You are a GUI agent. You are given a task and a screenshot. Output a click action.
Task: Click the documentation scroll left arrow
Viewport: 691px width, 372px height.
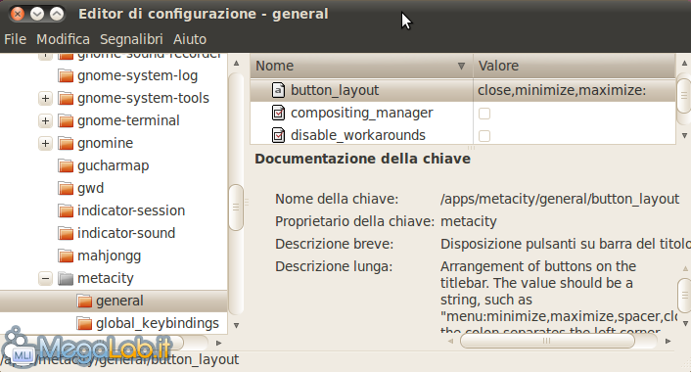[x=450, y=341]
